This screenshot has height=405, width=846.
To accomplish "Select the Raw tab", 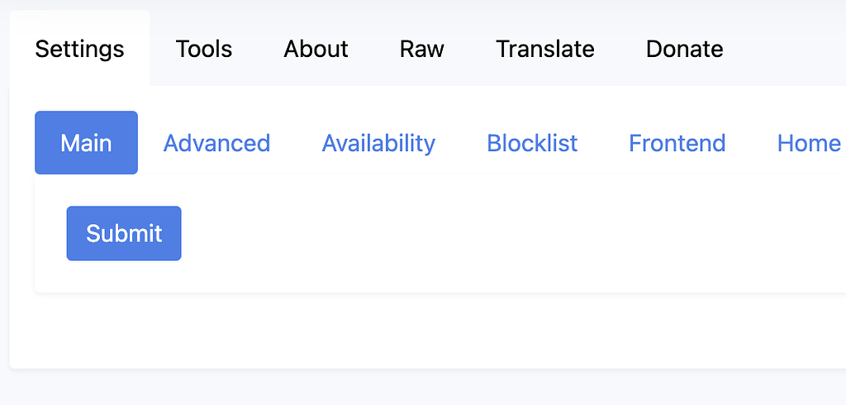I will pyautogui.click(x=421, y=49).
